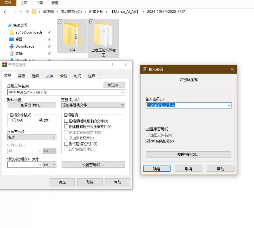254x228 pixels.
Task: Toggle the ZIP 传统加密 checkbox
Action: pyautogui.click(x=147, y=141)
